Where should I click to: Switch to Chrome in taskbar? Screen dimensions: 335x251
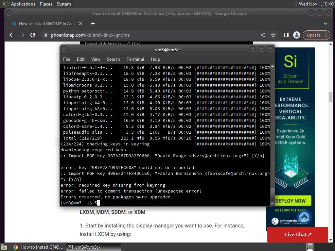[38, 247]
